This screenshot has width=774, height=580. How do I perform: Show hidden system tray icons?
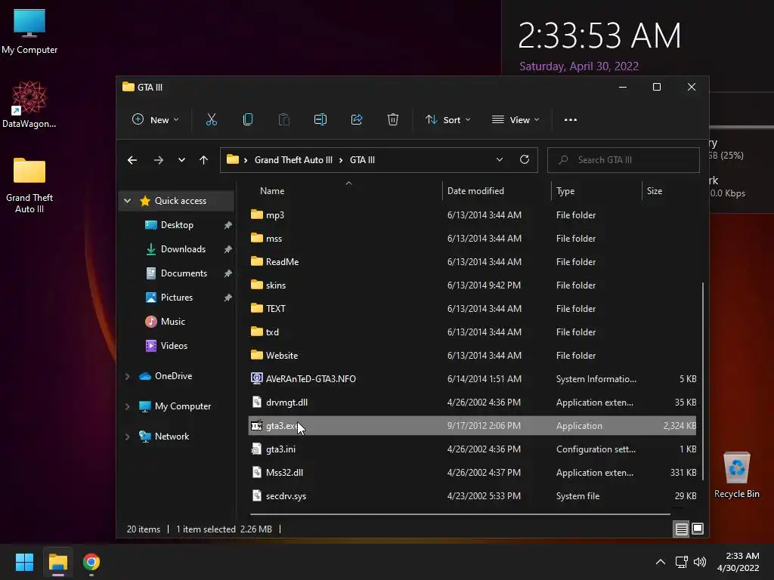(660, 562)
